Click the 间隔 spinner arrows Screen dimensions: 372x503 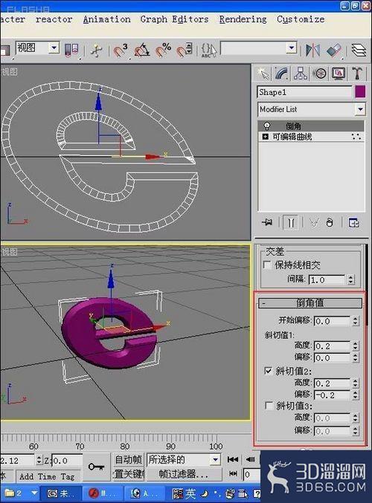point(351,279)
